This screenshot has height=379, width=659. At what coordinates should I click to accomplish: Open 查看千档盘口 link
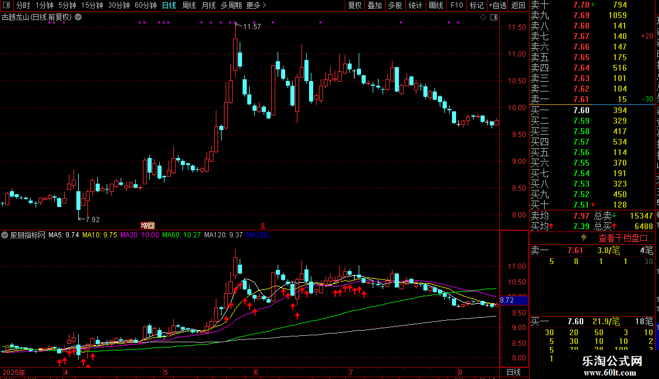coord(623,238)
